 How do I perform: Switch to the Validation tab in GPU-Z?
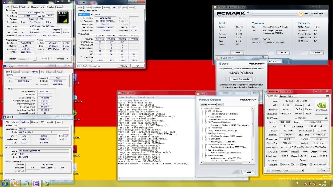click(x=292, y=96)
